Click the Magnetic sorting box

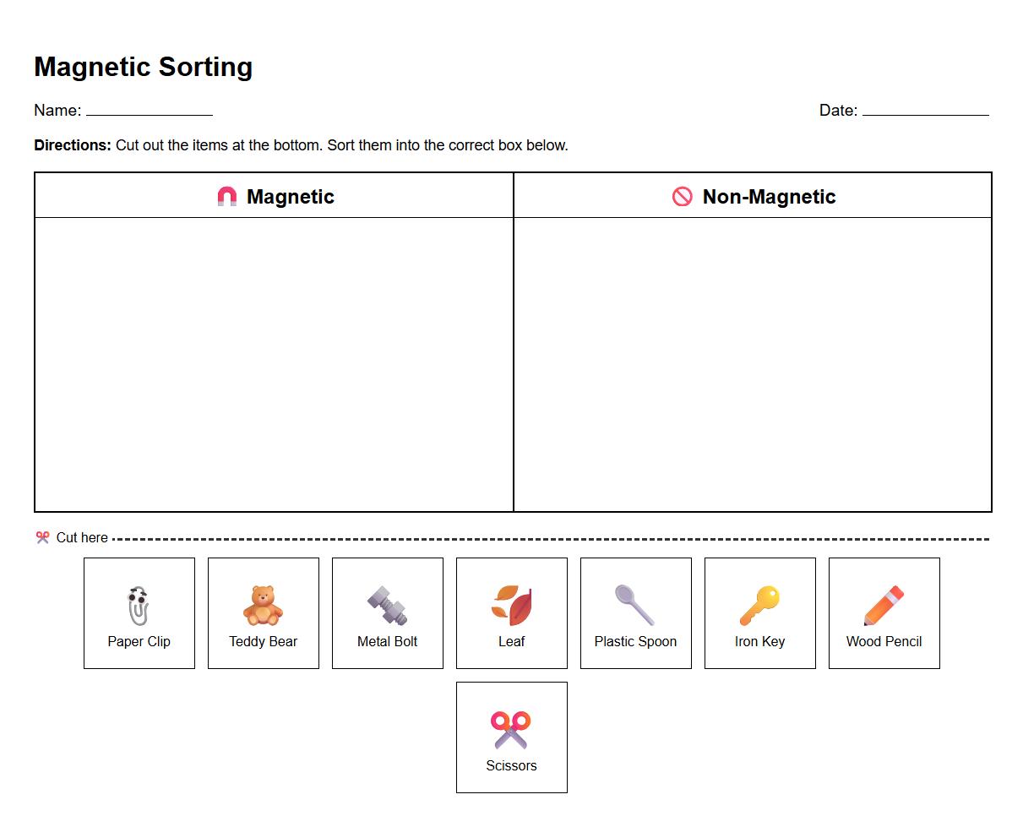pyautogui.click(x=275, y=363)
